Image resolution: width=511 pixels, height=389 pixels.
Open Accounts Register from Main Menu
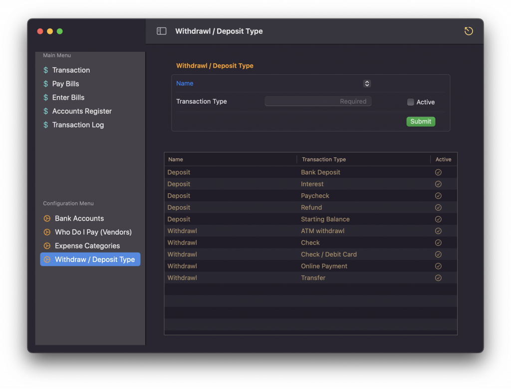coord(82,111)
